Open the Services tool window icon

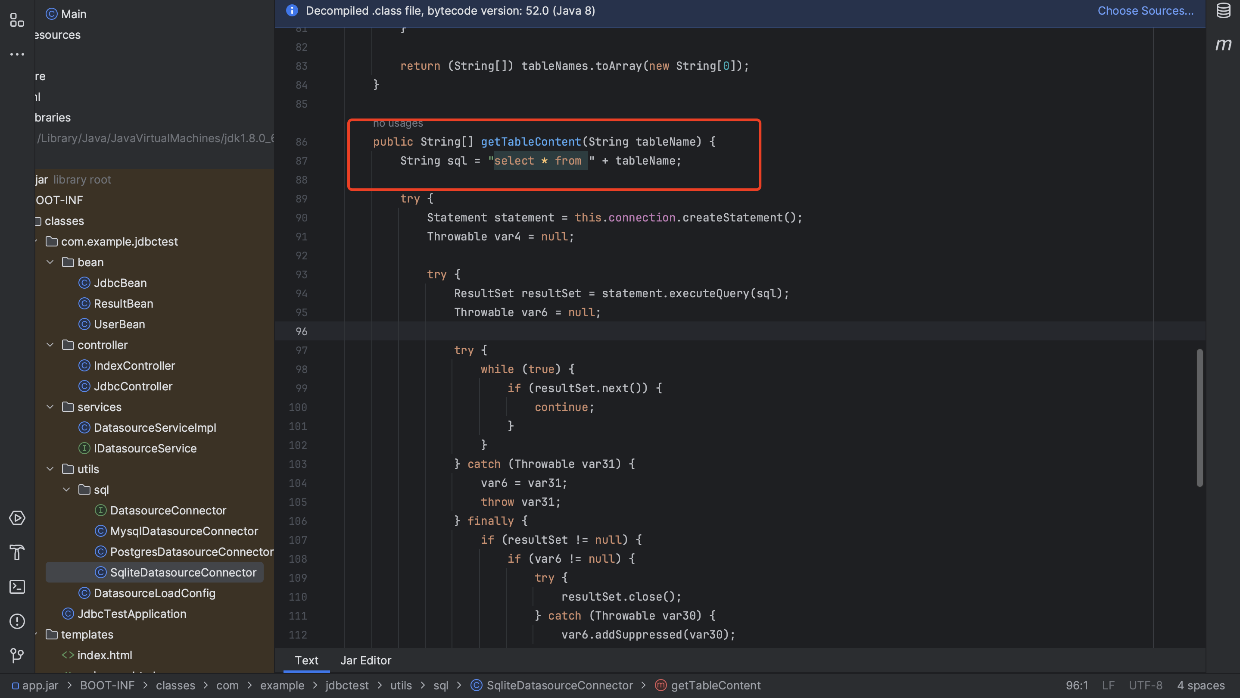click(x=17, y=518)
